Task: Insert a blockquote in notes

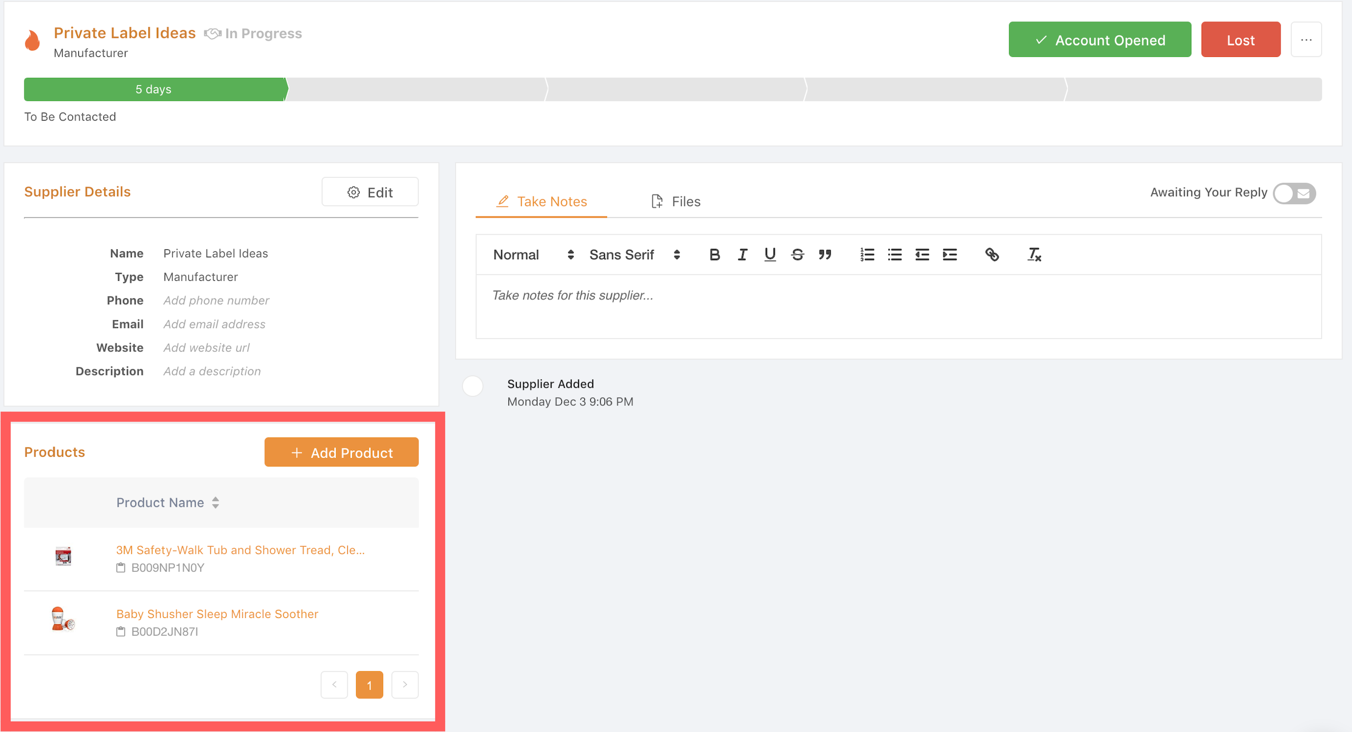Action: pyautogui.click(x=824, y=255)
